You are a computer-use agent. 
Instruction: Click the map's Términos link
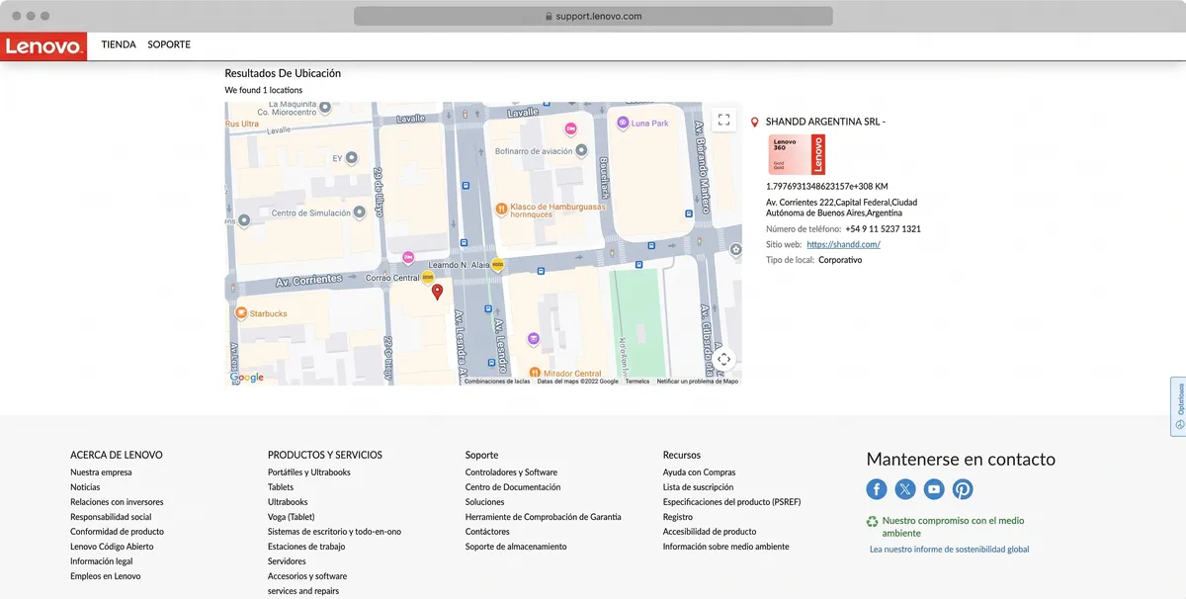tap(637, 381)
